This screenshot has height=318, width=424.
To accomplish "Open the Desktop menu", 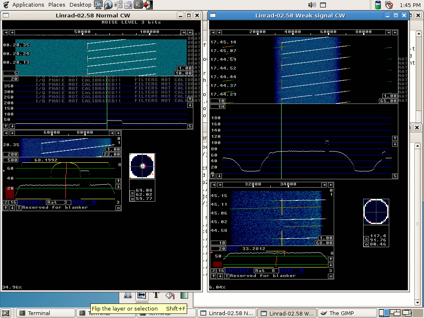I will point(80,5).
